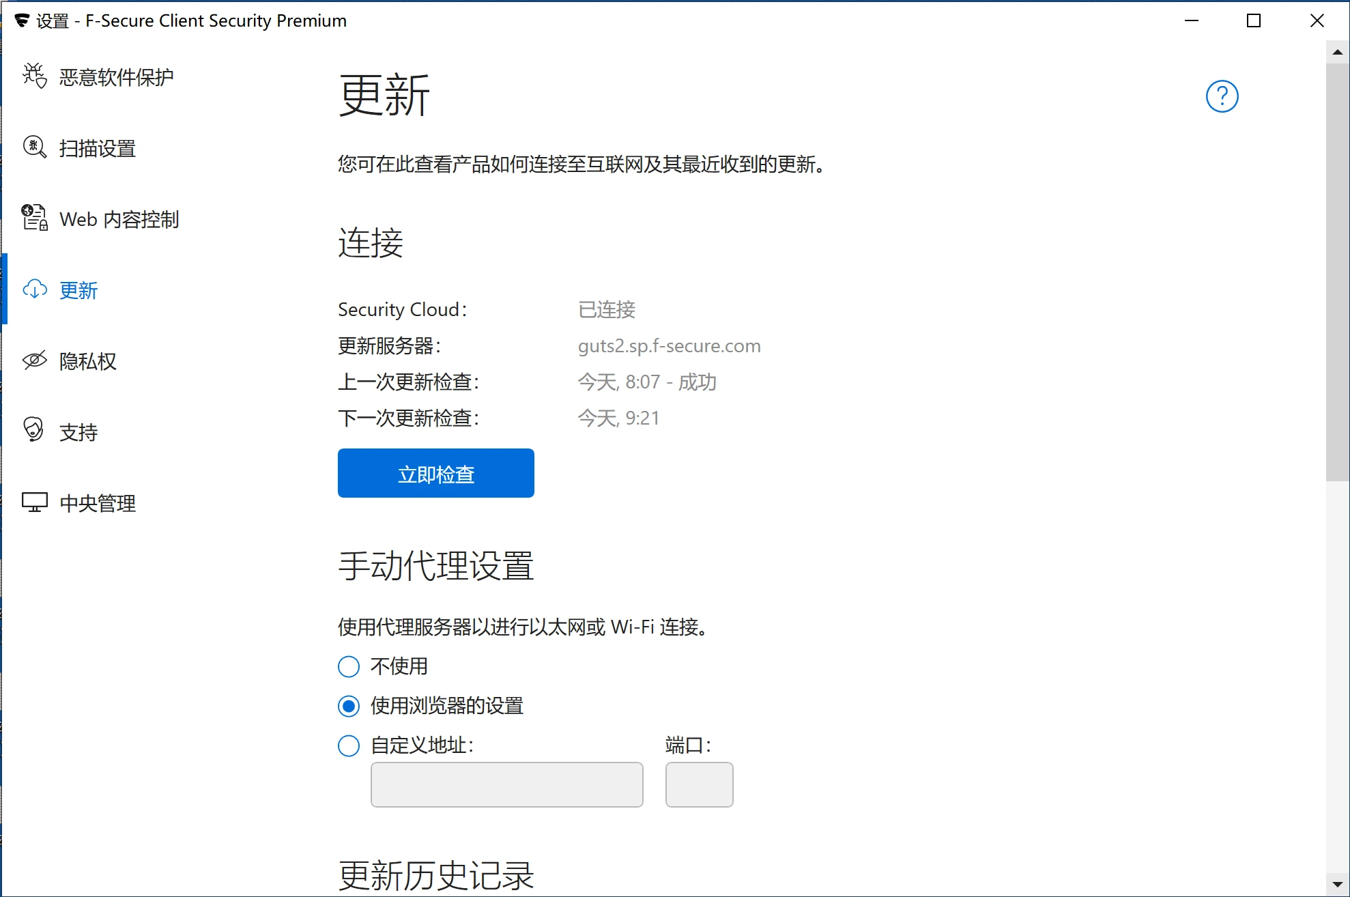Image resolution: width=1350 pixels, height=897 pixels.
Task: Switch to 隐私权 settings
Action: pos(88,361)
